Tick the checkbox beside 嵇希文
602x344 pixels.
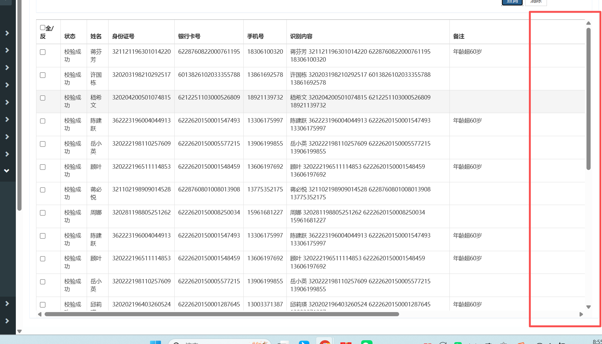[x=43, y=98]
